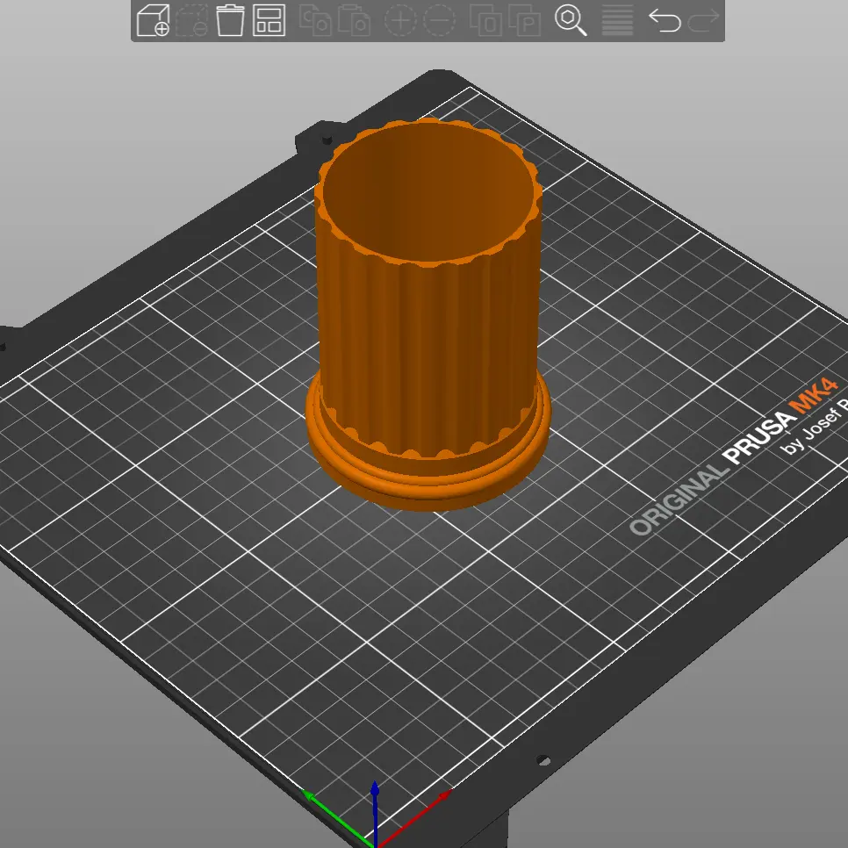This screenshot has height=848, width=848.
Task: Click the Variable layer height icon
Action: [x=617, y=20]
